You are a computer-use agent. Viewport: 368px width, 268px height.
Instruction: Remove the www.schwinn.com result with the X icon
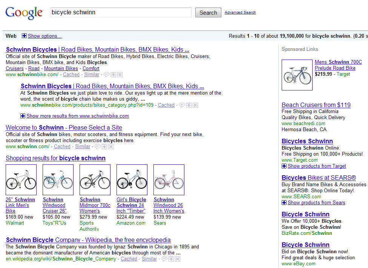click(x=111, y=147)
